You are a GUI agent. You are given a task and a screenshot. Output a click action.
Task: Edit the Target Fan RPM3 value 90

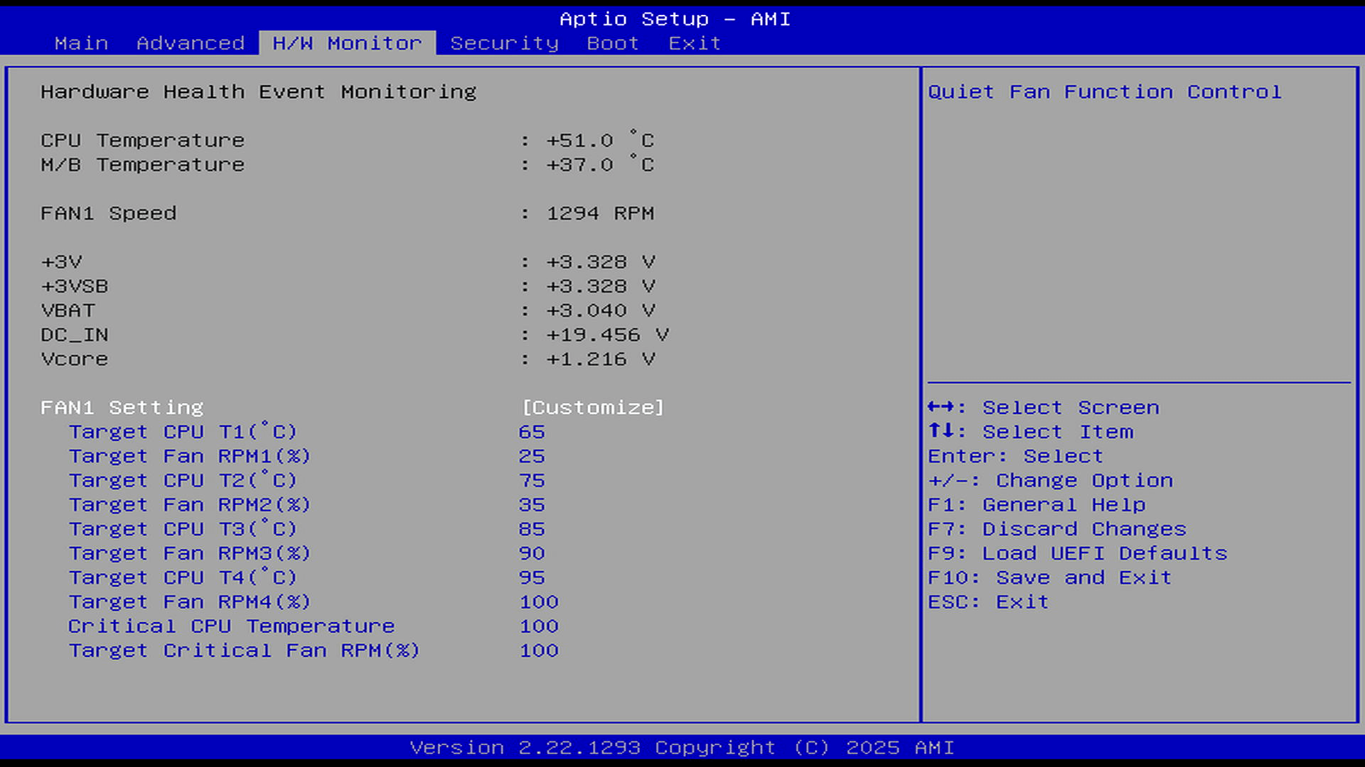point(531,553)
